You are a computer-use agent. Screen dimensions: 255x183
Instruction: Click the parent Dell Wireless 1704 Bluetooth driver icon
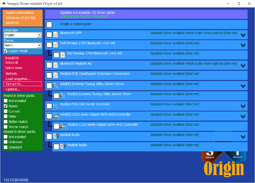[x=56, y=45]
